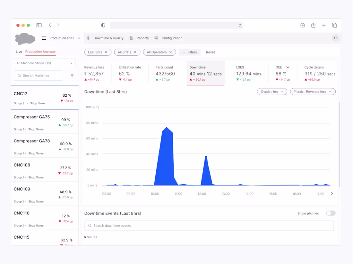Go forward using browser forward arrow

click(x=58, y=25)
